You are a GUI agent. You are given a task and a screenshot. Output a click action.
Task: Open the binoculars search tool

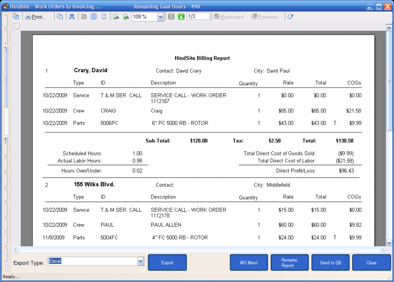tap(72, 17)
